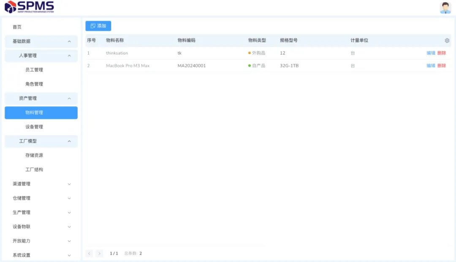
Task: Go to the previous page arrow
Action: click(89, 254)
